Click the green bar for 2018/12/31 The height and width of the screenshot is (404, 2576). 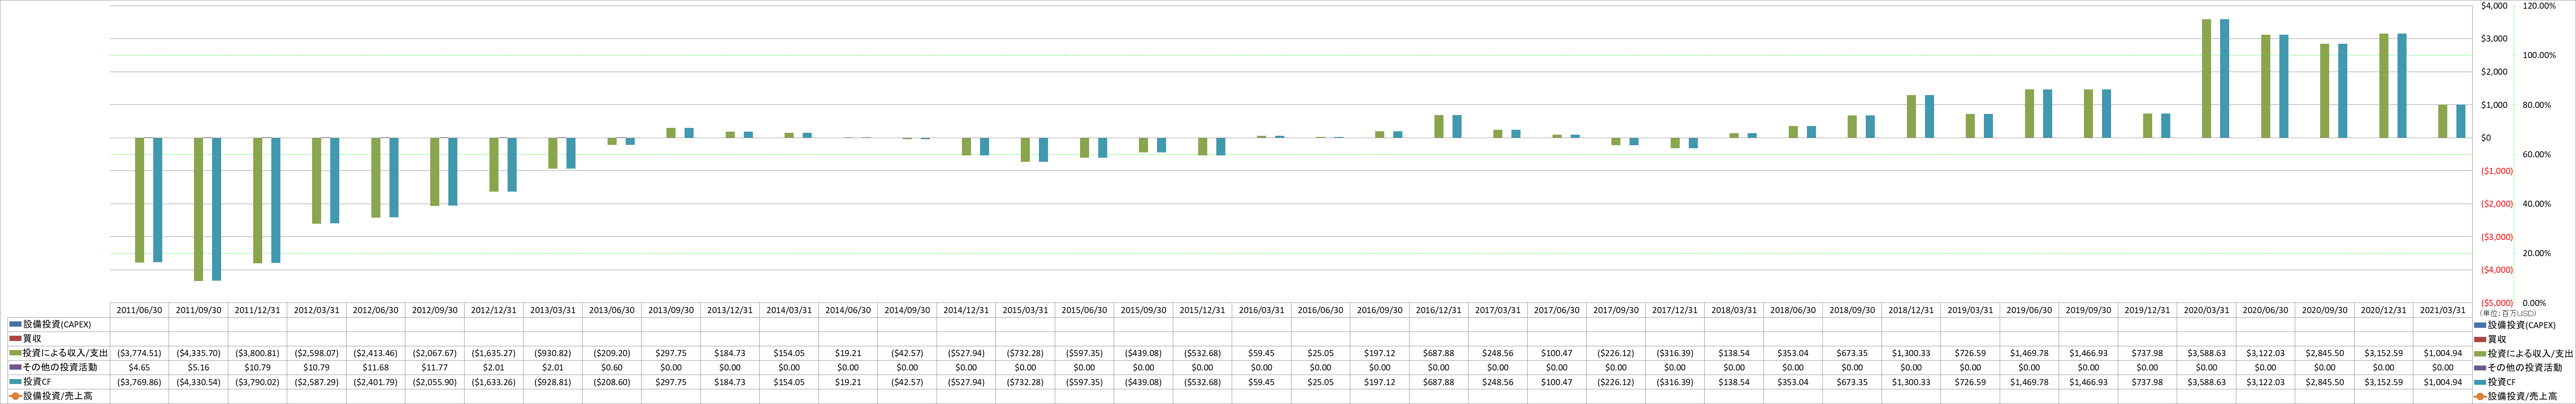coord(1911,117)
